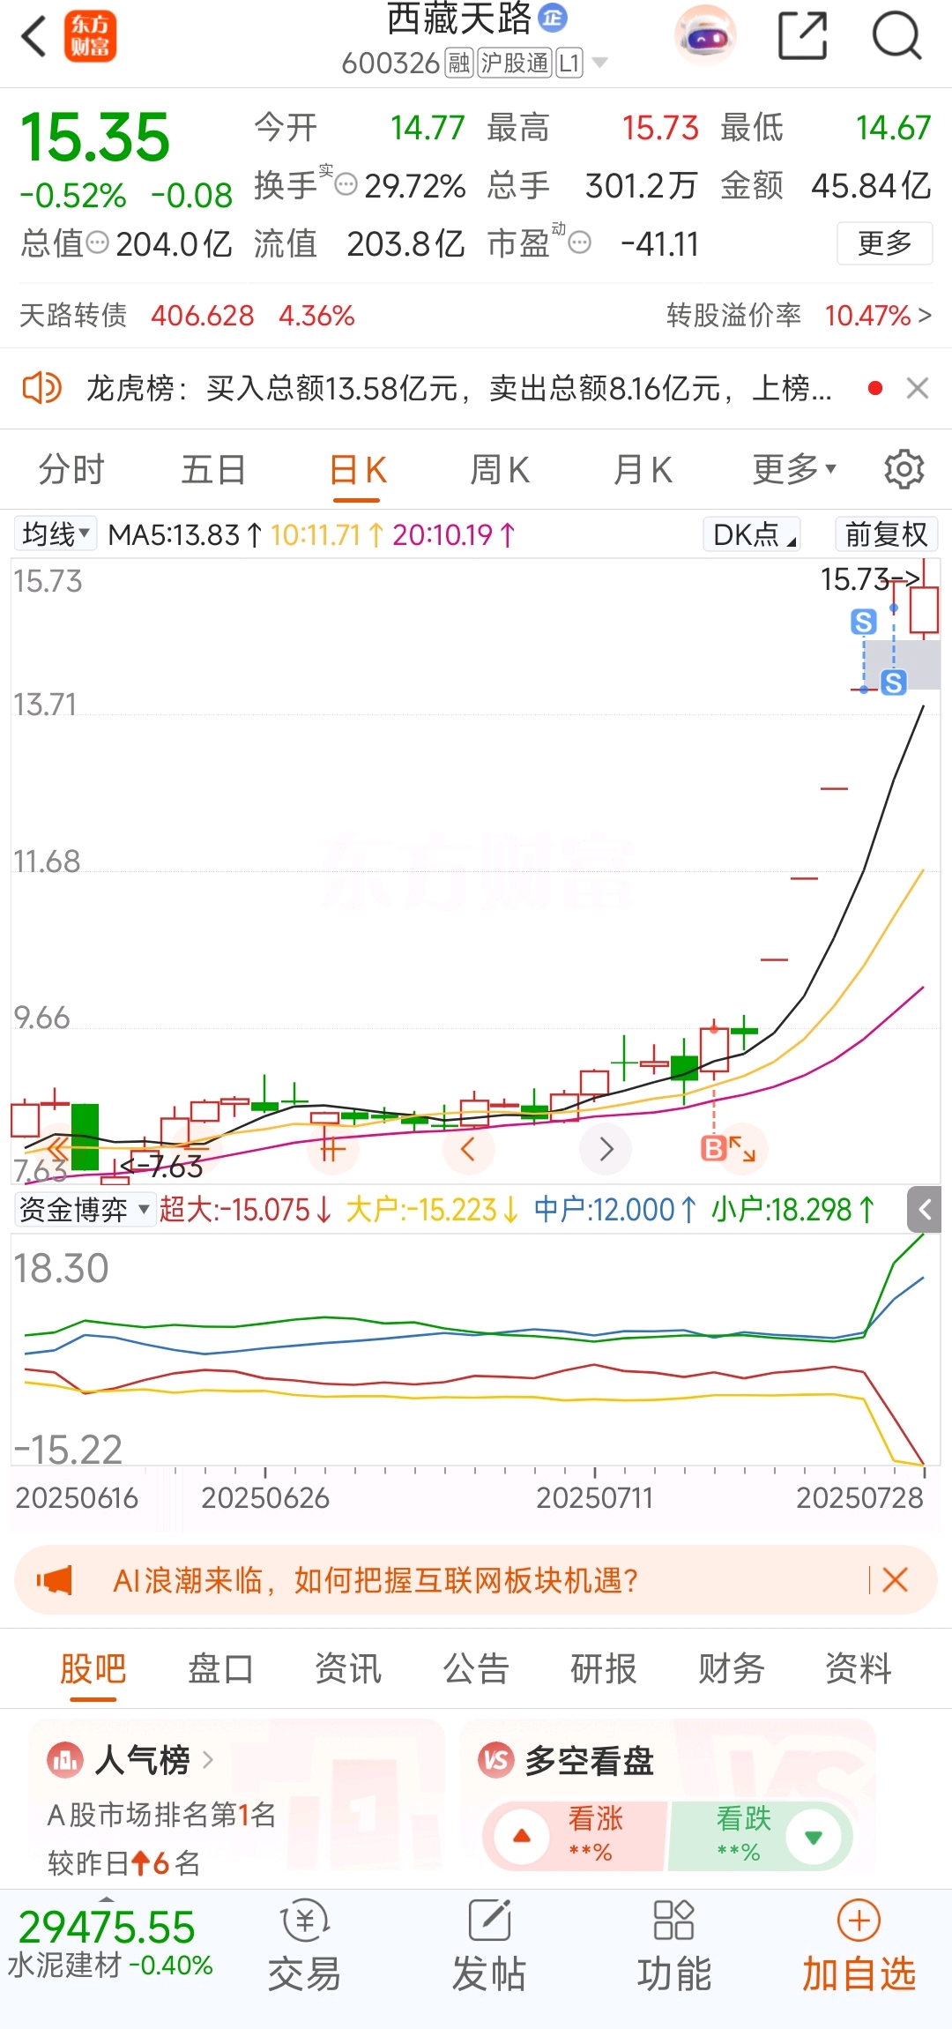Share the stock page via export icon
Viewport: 952px width, 2029px height.
click(803, 36)
